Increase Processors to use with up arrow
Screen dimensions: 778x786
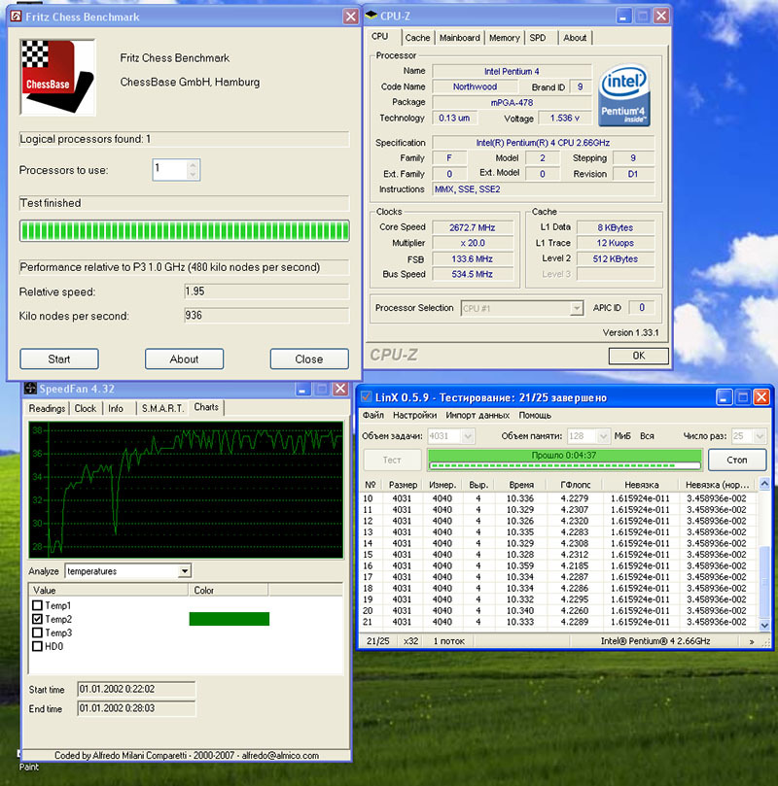(194, 165)
